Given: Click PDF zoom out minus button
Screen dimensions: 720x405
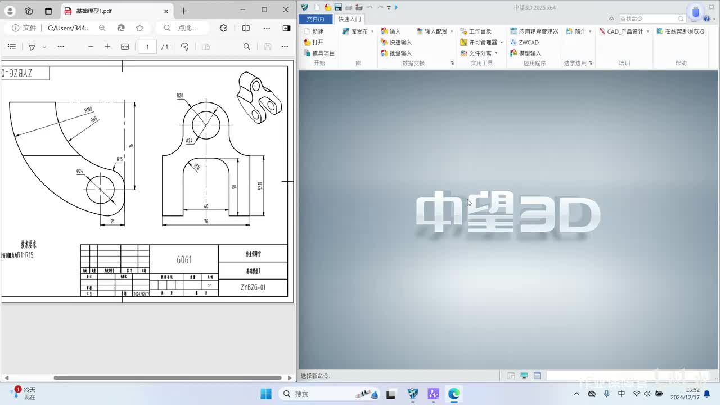Looking at the screenshot, I should coord(91,47).
